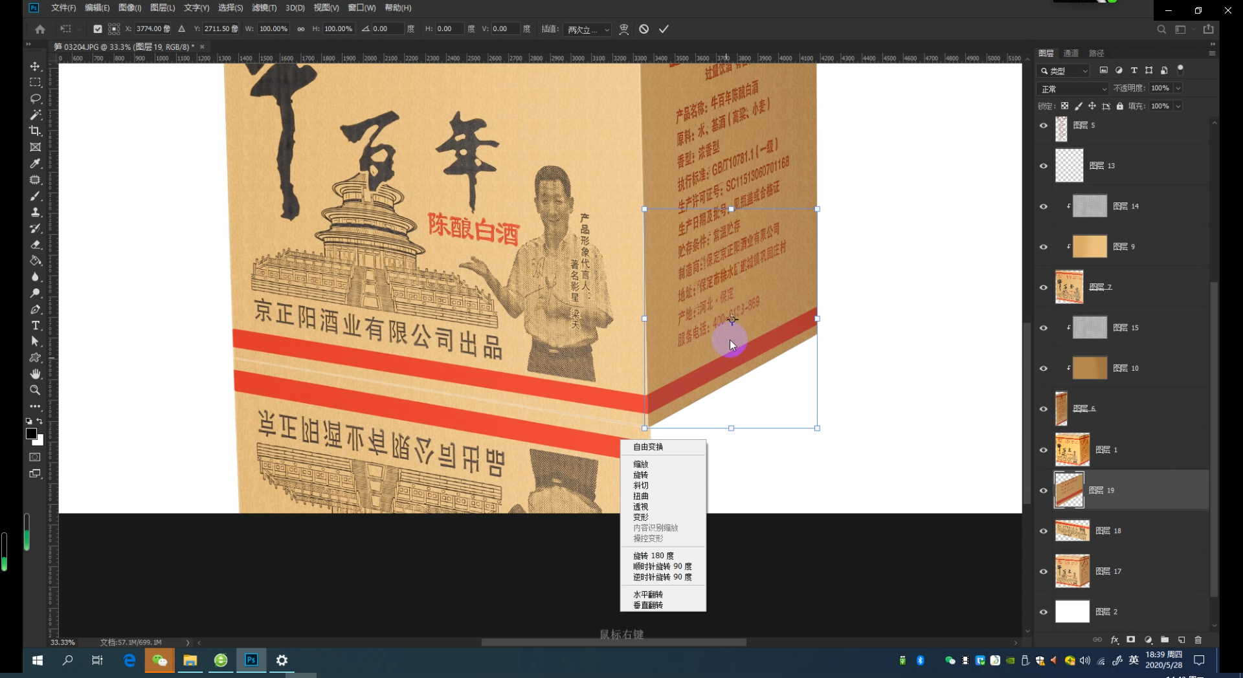Select the Magic Wand tool
This screenshot has width=1243, height=678.
click(x=35, y=115)
